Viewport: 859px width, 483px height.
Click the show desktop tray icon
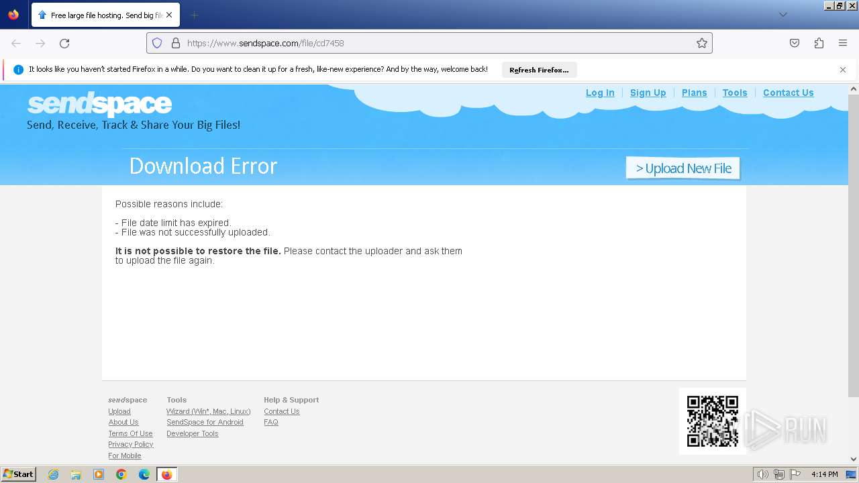pos(851,474)
